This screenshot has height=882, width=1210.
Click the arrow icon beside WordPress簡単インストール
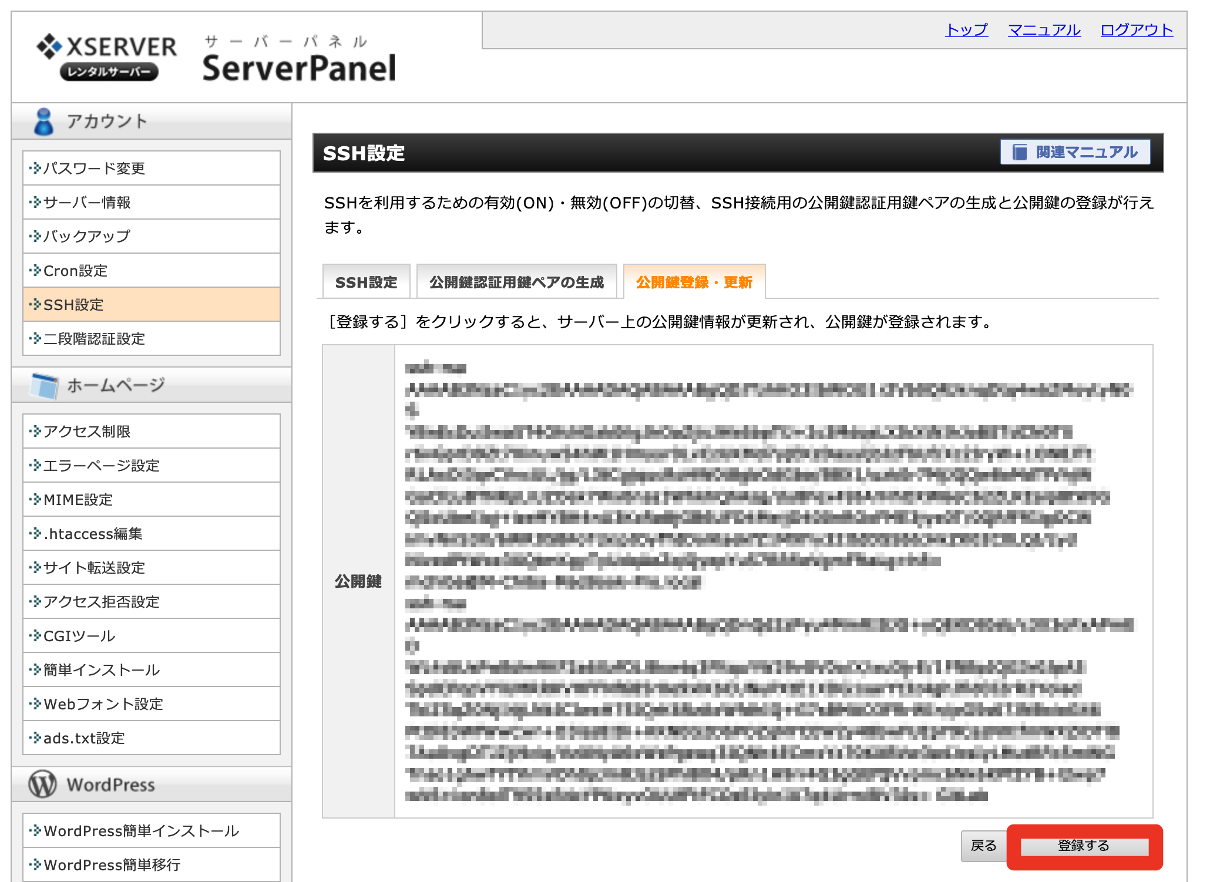tap(35, 830)
